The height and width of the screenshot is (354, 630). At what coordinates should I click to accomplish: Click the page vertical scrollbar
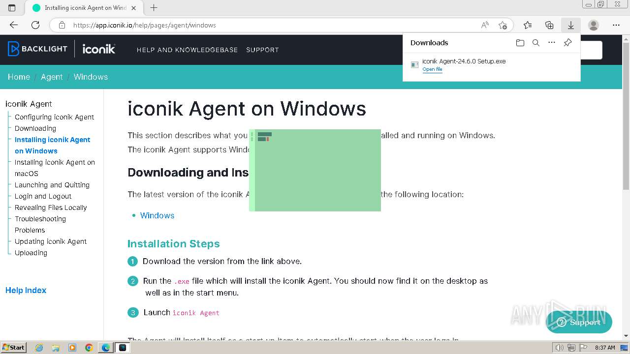pos(626,116)
